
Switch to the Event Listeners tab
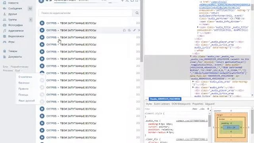[x=162, y=104]
